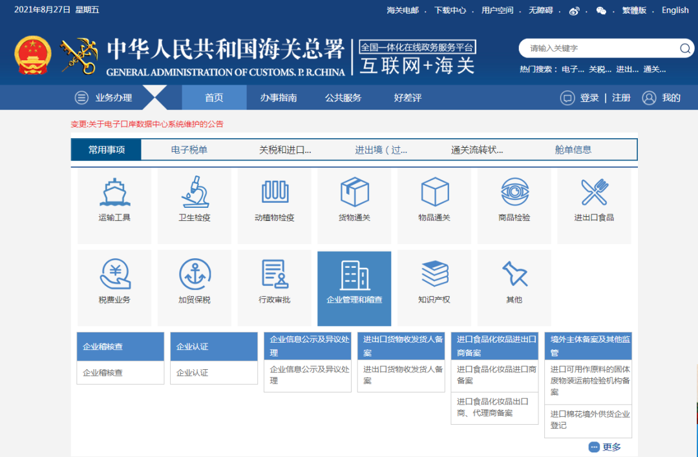This screenshot has height=457, width=698.
Task: Click the 登录 link
Action: (x=589, y=97)
